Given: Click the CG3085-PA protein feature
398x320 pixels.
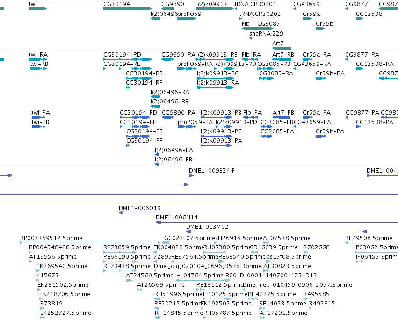Looking at the screenshot, I should [266, 136].
